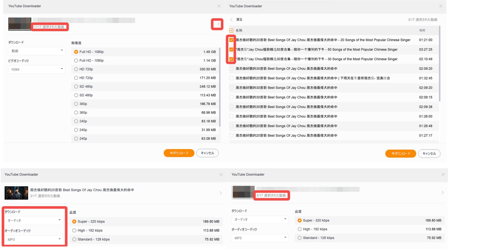Uncheck the 30 Songs video lasting 02:10:49
This screenshot has height=249, width=493.
(231, 59)
